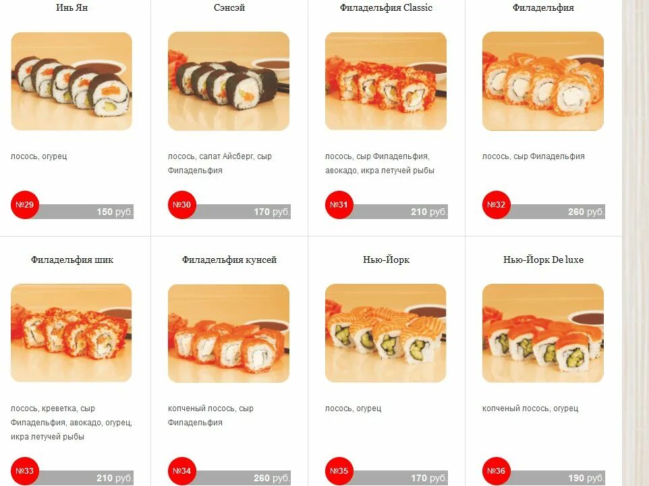Screen dimensions: 649x486
Task: Open the Нью-Йорк De luxe roll image
Action: [x=543, y=333]
